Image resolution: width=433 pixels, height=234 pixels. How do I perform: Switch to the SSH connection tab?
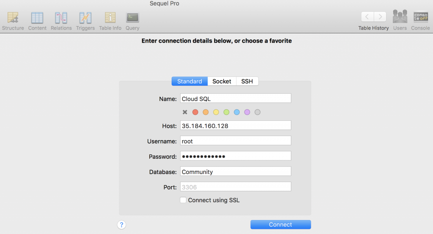247,82
